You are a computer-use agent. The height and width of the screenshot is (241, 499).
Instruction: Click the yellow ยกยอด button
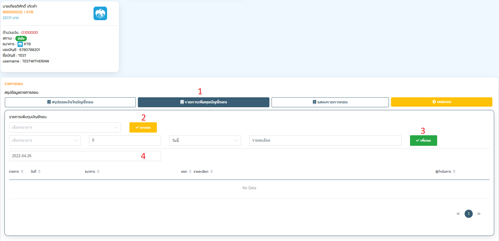pos(143,127)
